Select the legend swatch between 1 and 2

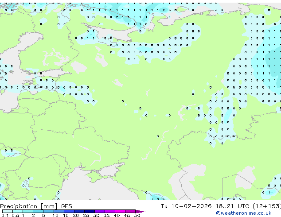coord(28,211)
